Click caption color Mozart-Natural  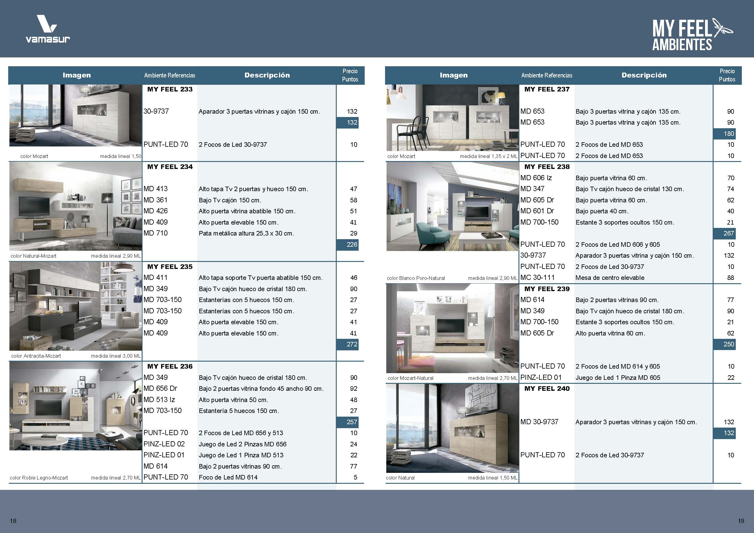coord(411,378)
